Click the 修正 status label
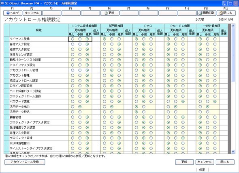This screenshot has width=239, height=173. pos(202,170)
